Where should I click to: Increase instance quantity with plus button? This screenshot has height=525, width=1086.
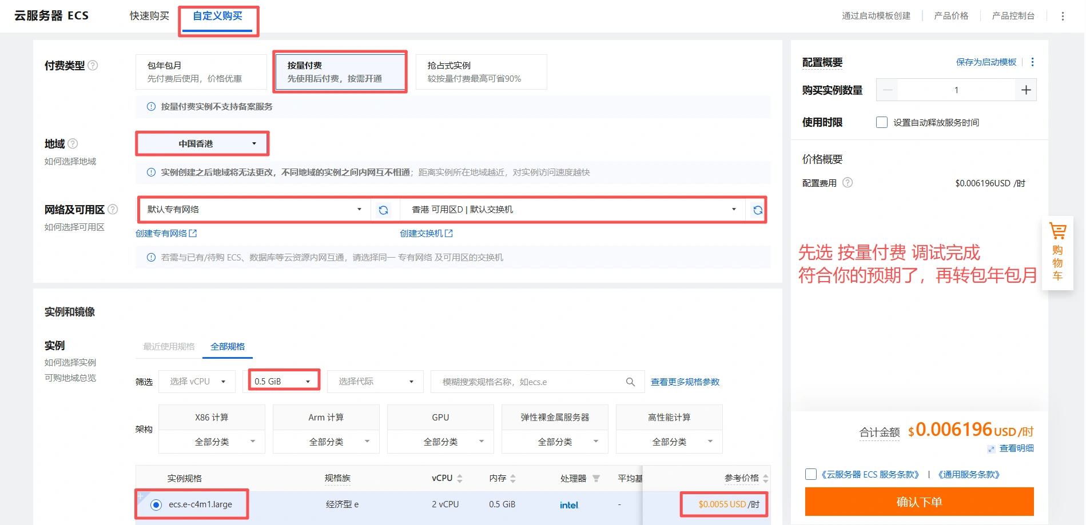click(x=1026, y=90)
